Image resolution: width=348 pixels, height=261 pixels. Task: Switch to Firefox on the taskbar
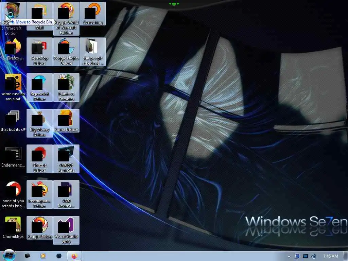pyautogui.click(x=74, y=256)
